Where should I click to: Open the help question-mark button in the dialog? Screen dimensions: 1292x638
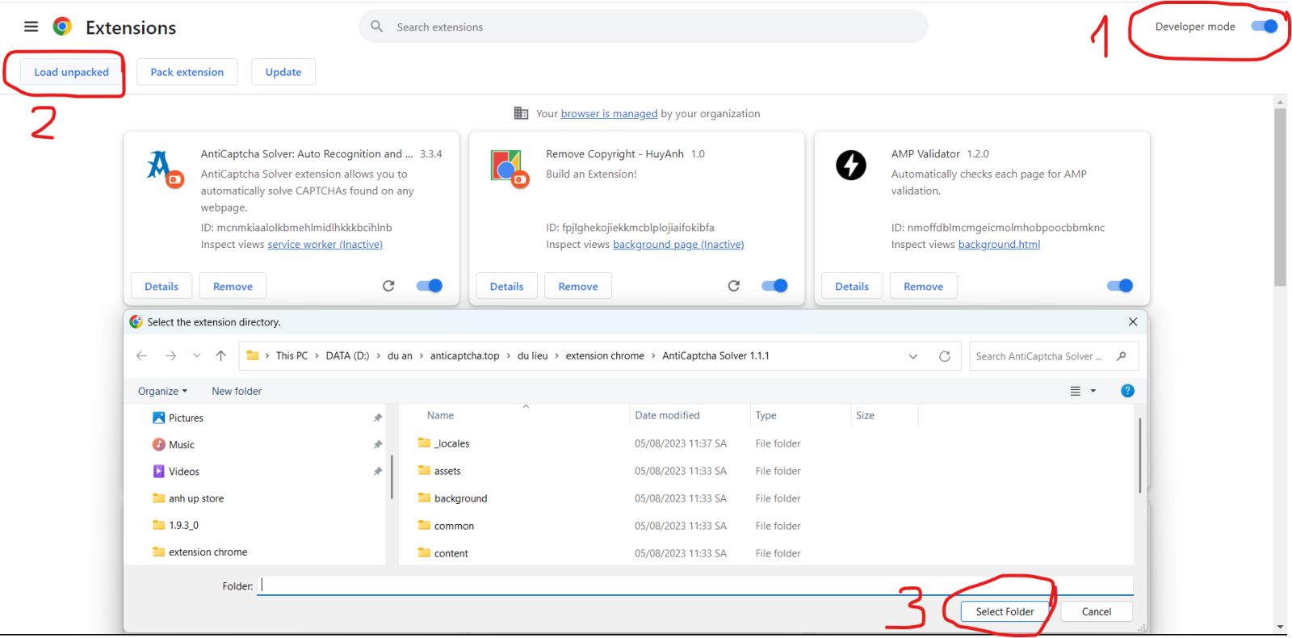1127,391
